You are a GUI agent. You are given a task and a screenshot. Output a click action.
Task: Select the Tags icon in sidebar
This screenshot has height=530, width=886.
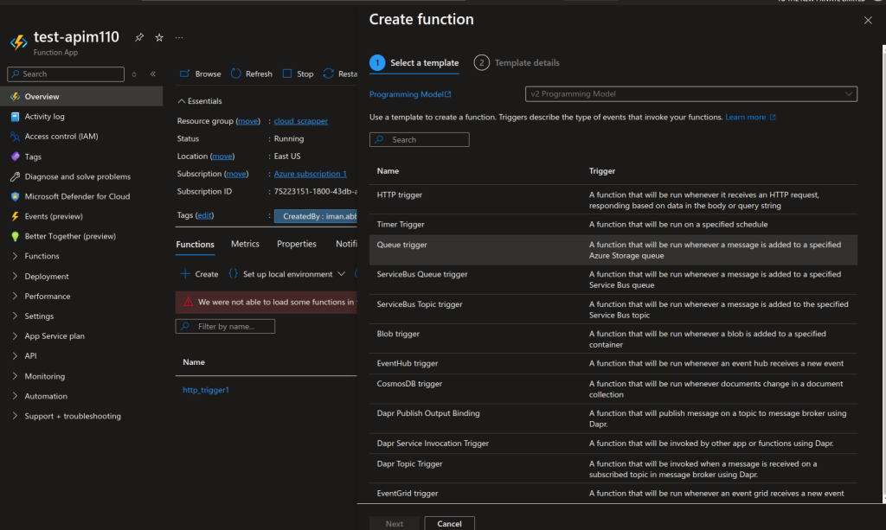tap(16, 156)
